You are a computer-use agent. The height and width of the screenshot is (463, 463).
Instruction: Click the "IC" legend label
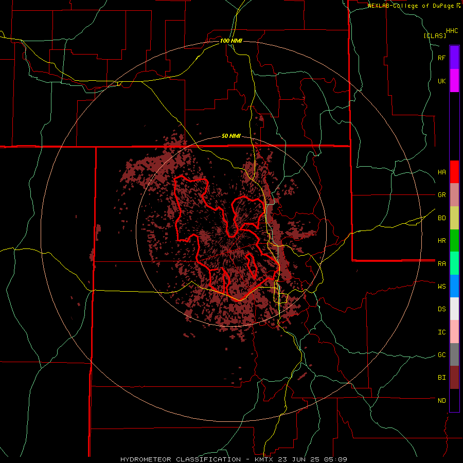[x=441, y=332]
